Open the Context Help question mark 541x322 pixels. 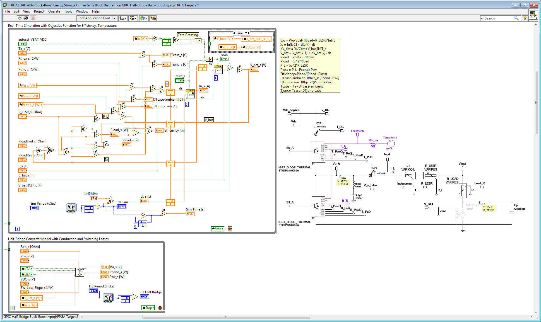pos(525,18)
